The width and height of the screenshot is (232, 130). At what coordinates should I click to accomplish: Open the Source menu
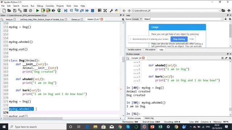25,6
